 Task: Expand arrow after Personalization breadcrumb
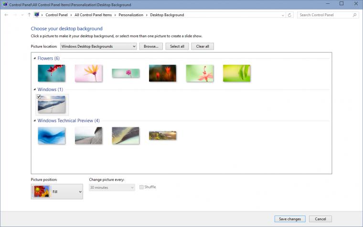click(x=147, y=15)
